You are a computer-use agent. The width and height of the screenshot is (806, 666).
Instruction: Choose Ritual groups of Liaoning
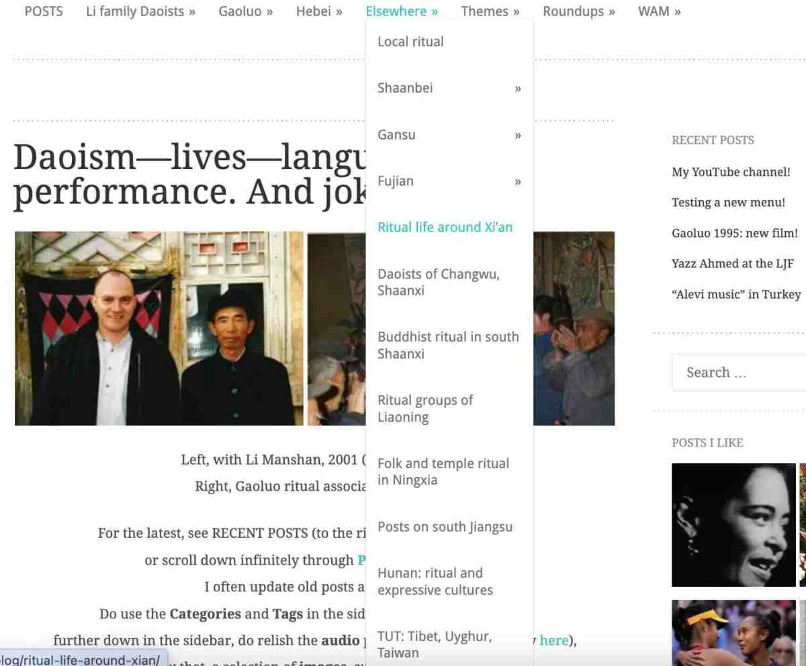pyautogui.click(x=424, y=408)
